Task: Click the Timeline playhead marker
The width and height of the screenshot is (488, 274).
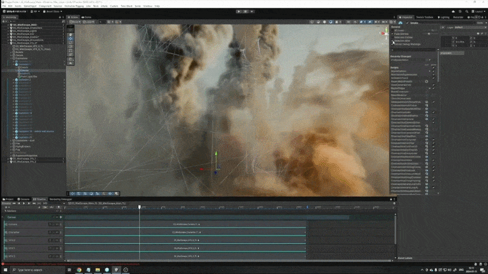Action: point(139,207)
